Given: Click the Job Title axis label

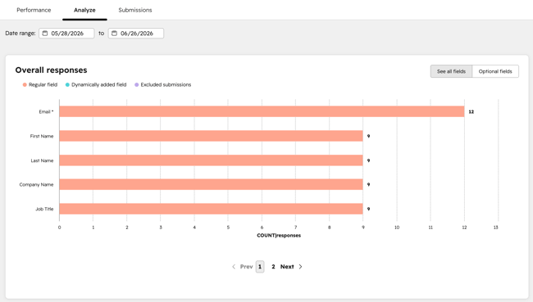Looking at the screenshot, I should (x=44, y=209).
